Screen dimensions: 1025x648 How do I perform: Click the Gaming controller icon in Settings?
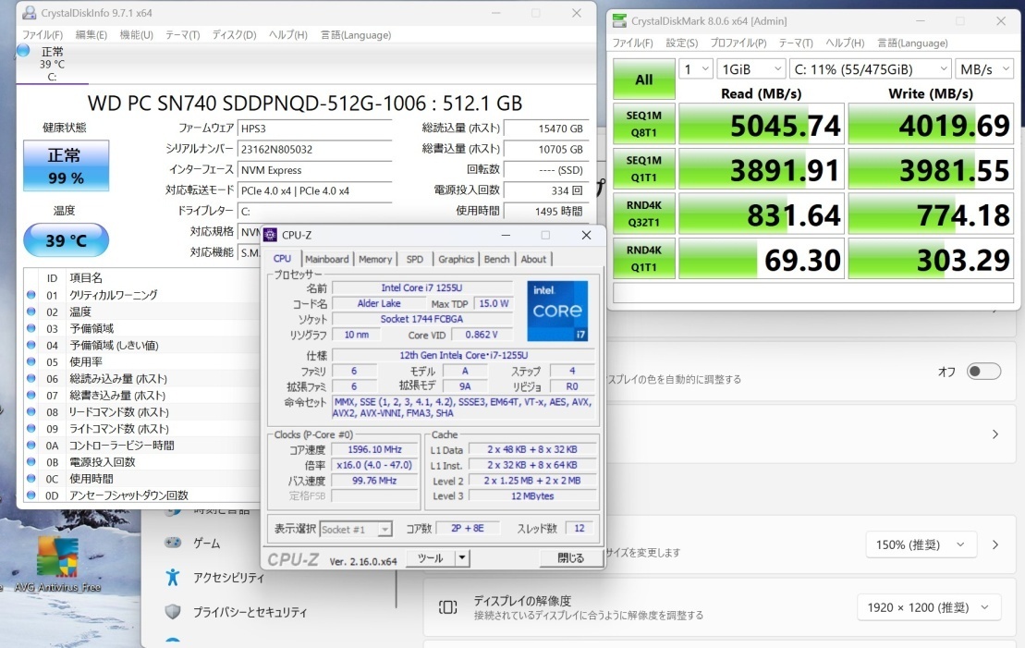[172, 544]
